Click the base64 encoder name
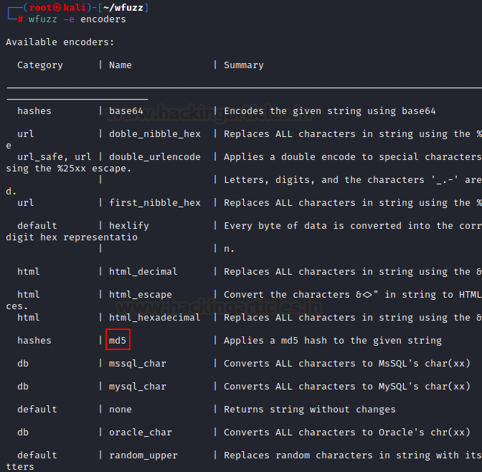 pyautogui.click(x=126, y=110)
